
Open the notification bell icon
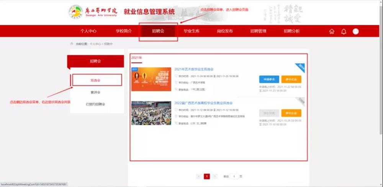coord(344,31)
